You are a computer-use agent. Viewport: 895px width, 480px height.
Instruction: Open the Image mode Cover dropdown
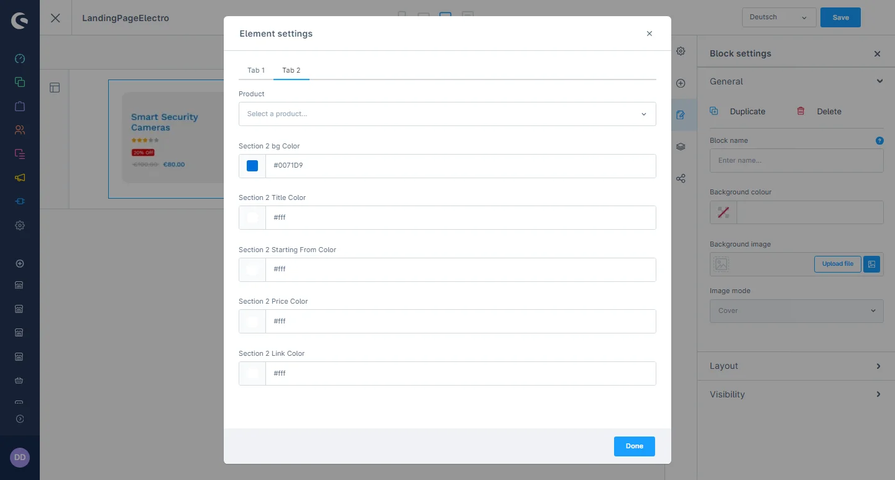coord(796,310)
